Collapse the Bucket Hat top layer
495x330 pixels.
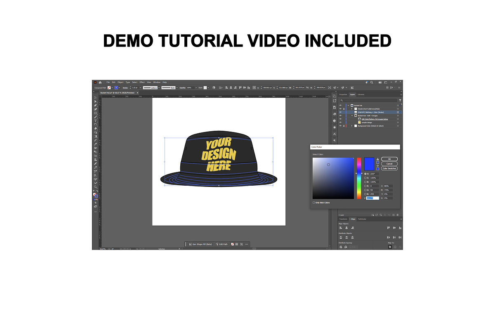click(x=348, y=105)
